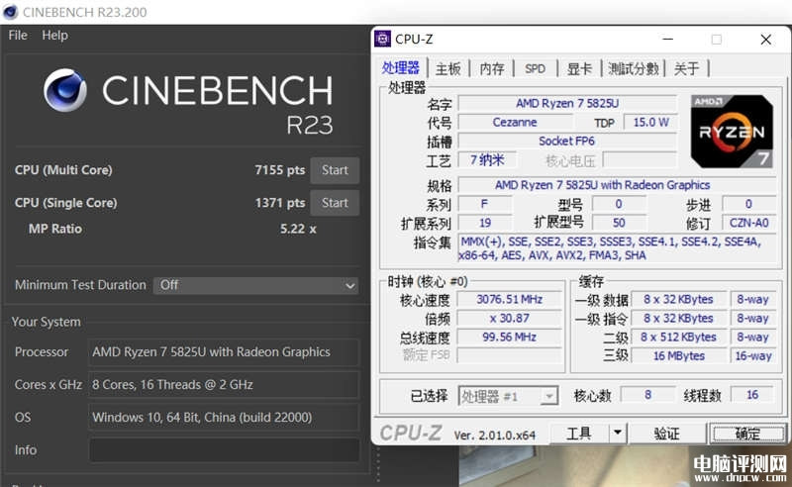Click the MP Ratio 5.22 x value
The image size is (792, 487).
[298, 229]
